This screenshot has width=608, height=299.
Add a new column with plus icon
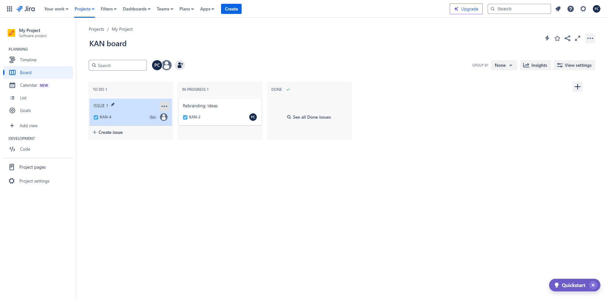[578, 87]
